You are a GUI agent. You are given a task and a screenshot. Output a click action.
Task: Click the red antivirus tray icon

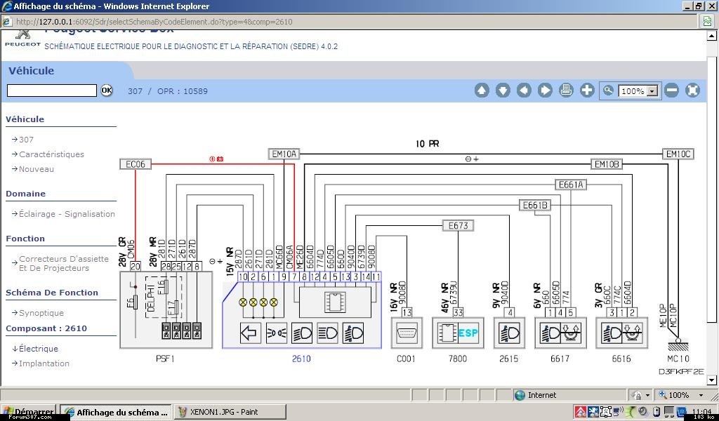pos(581,411)
